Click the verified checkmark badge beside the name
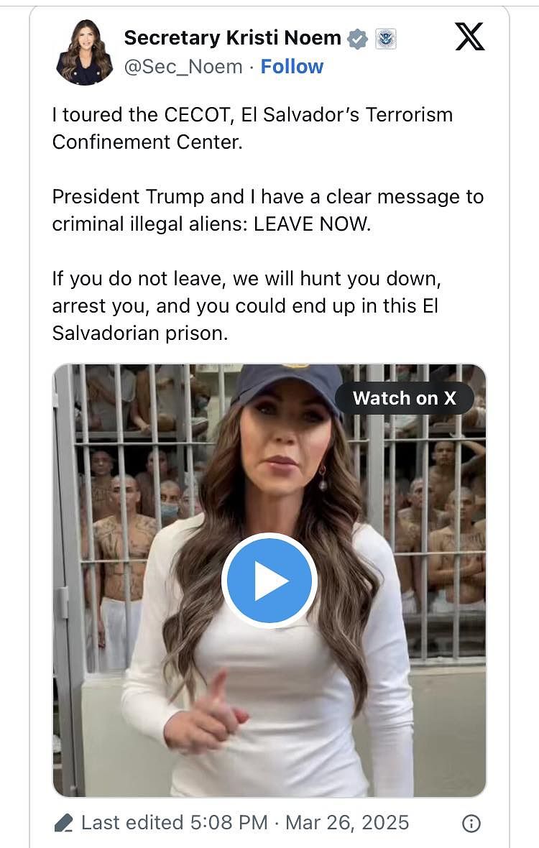This screenshot has width=539, height=848. point(357,39)
